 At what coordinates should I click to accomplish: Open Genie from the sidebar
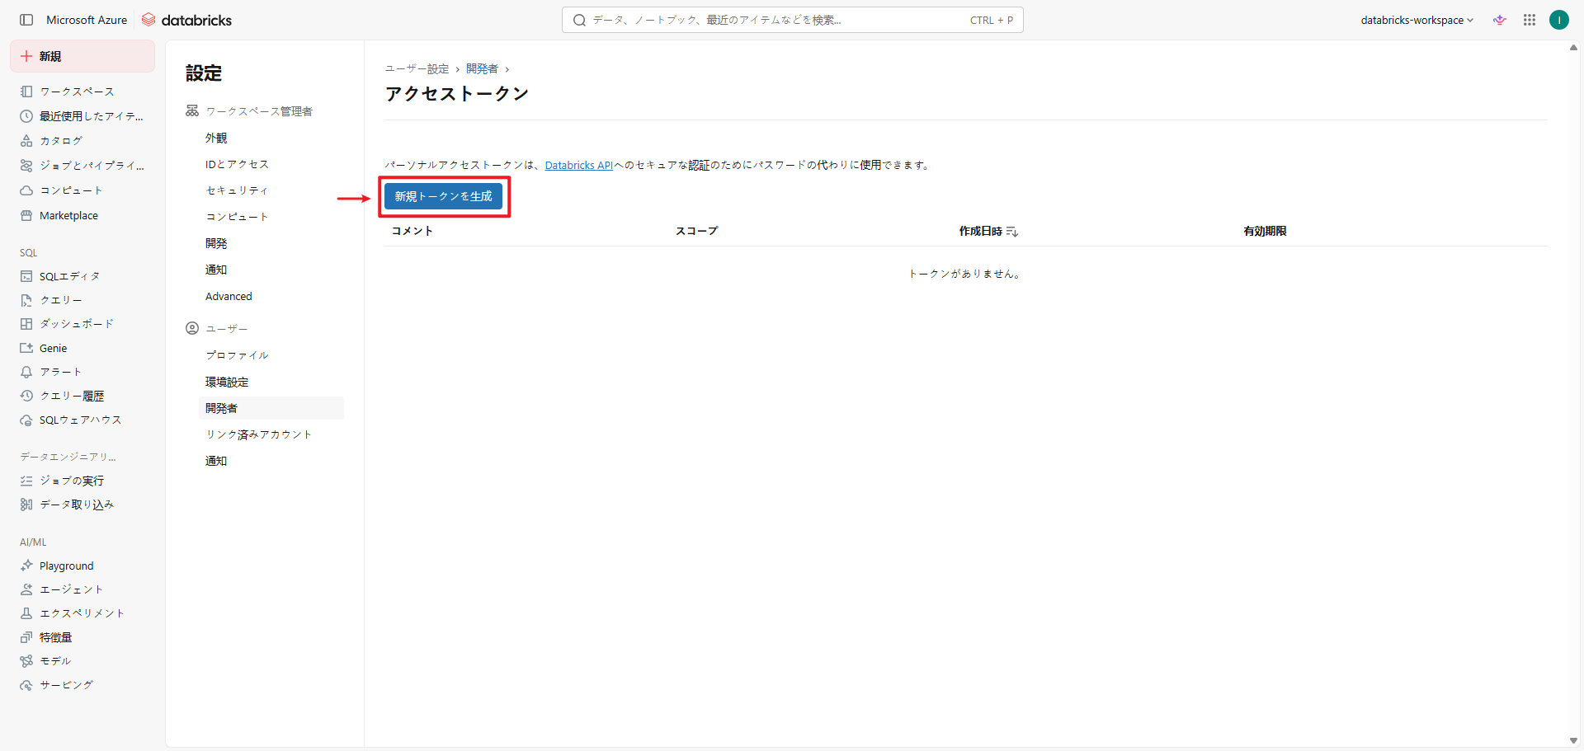pos(53,349)
